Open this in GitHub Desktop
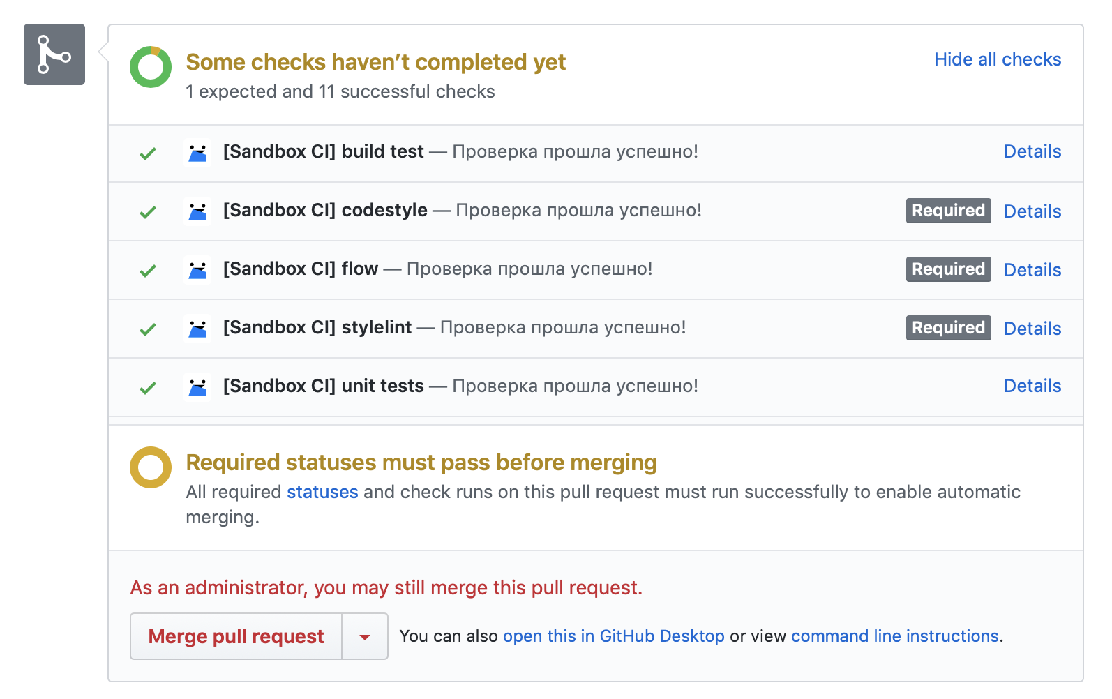This screenshot has width=1112, height=699. [614, 636]
